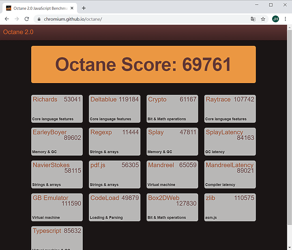Close the Chrome window
The image size is (292, 250).
(x=285, y=5)
